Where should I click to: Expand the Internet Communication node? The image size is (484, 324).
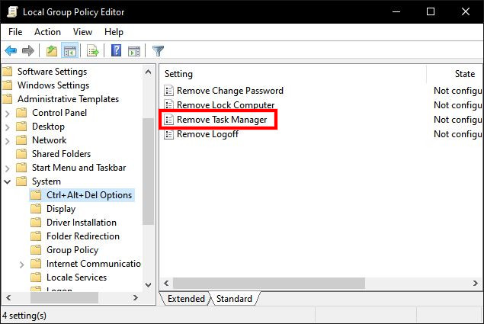(x=21, y=265)
